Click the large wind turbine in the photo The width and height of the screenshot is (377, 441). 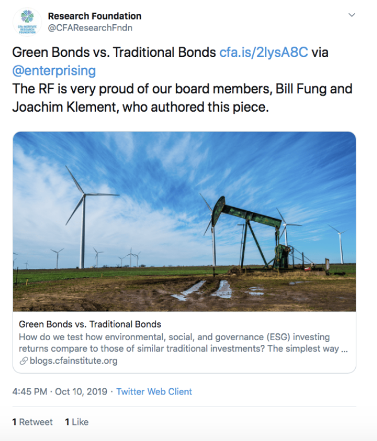pos(83,216)
